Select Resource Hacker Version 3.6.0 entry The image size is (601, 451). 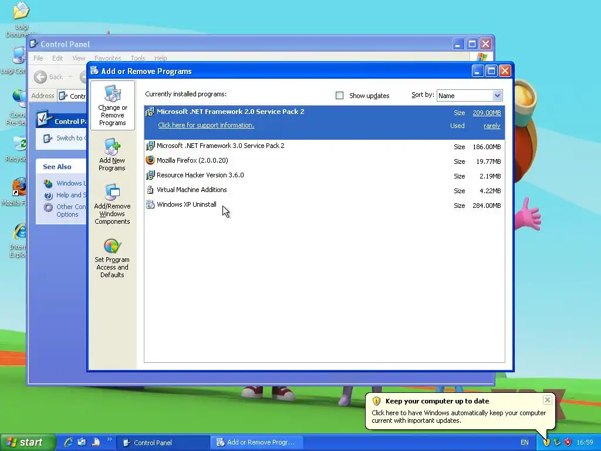324,176
